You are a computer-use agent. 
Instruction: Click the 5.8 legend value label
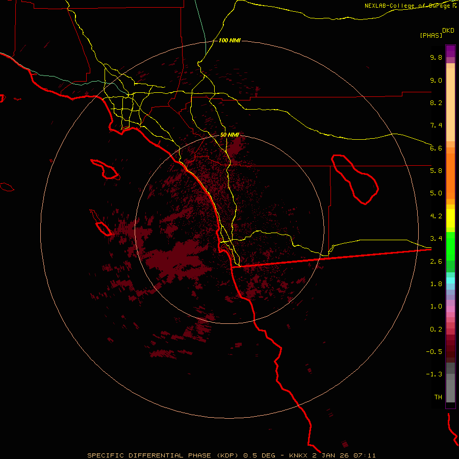point(436,171)
